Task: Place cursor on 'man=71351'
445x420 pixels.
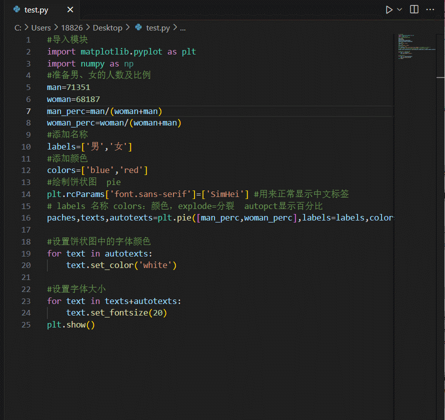Action: point(68,87)
